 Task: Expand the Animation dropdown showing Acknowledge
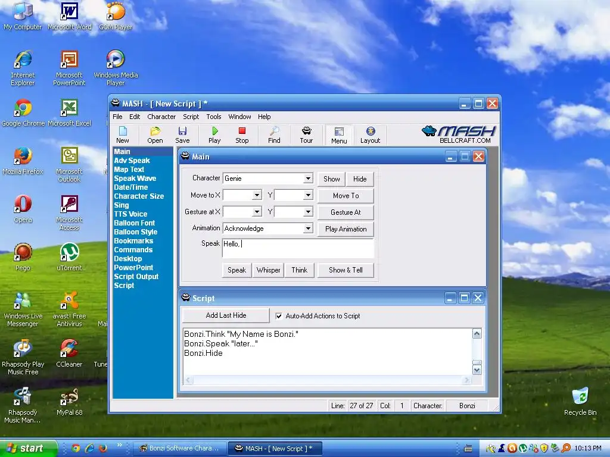[308, 228]
